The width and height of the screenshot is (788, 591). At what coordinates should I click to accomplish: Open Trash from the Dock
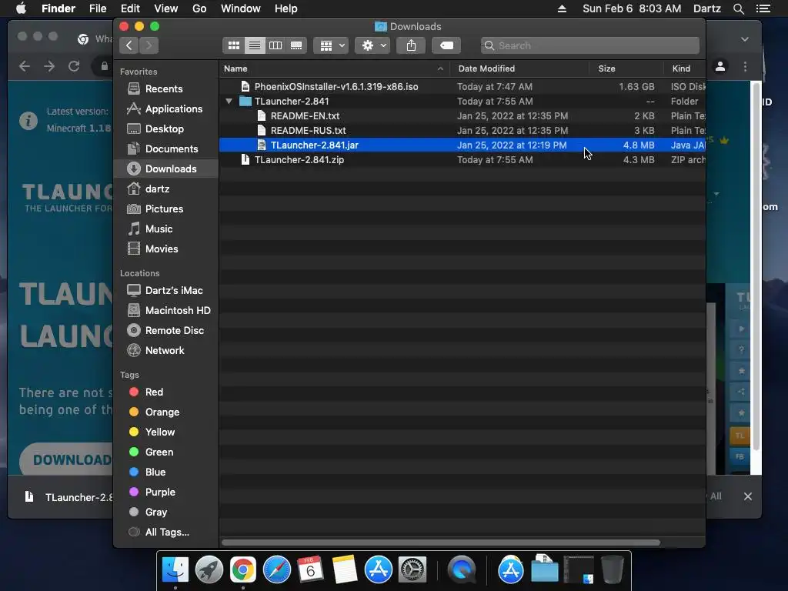pyautogui.click(x=612, y=570)
